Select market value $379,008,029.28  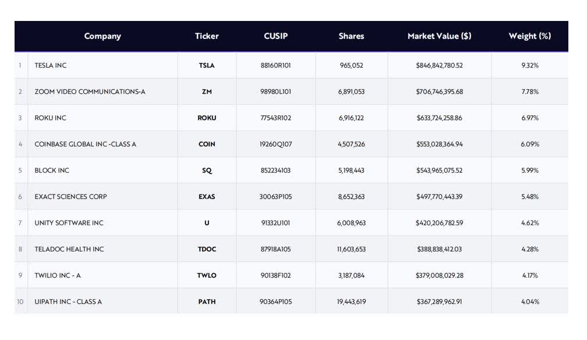(439, 275)
